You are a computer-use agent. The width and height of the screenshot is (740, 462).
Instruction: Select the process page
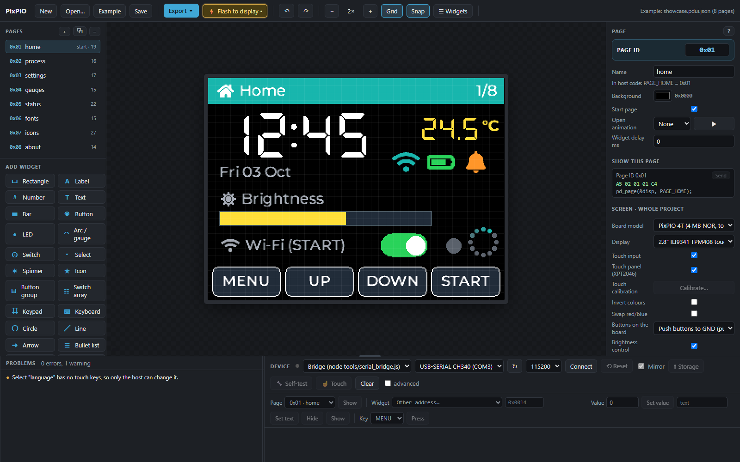(x=53, y=61)
